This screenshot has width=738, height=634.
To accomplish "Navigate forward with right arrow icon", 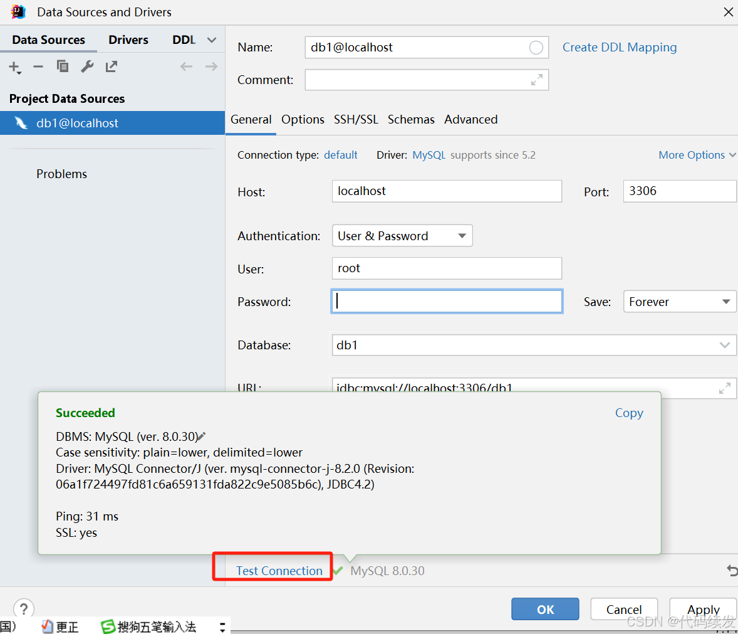I will coord(211,66).
